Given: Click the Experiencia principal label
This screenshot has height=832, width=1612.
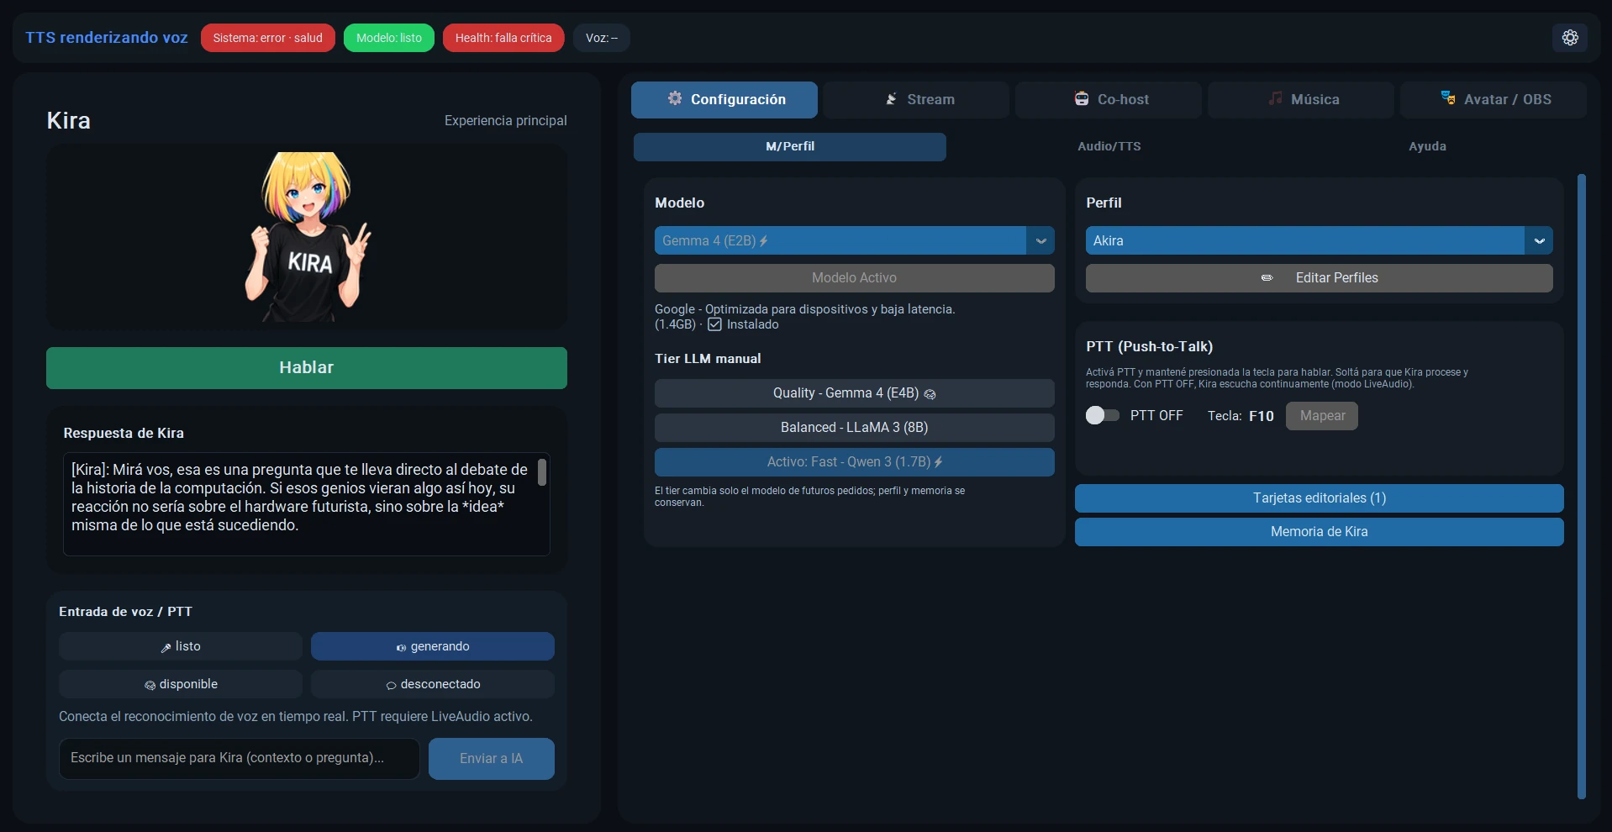Looking at the screenshot, I should [505, 121].
